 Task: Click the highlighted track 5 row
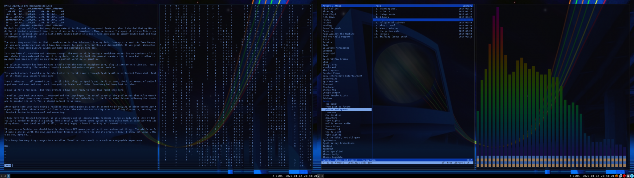423,20
